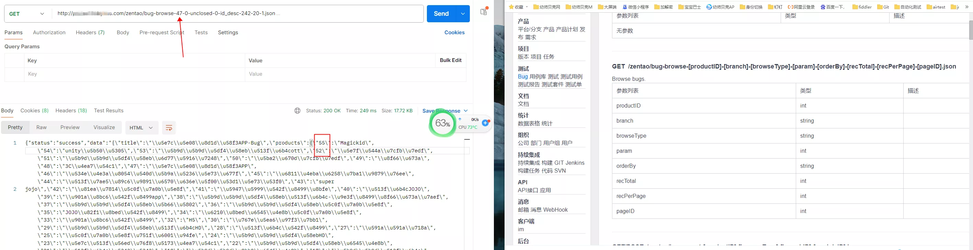Open the 大屏端 bookmark folder
This screenshot has width=973, height=250.
pyautogui.click(x=607, y=7)
